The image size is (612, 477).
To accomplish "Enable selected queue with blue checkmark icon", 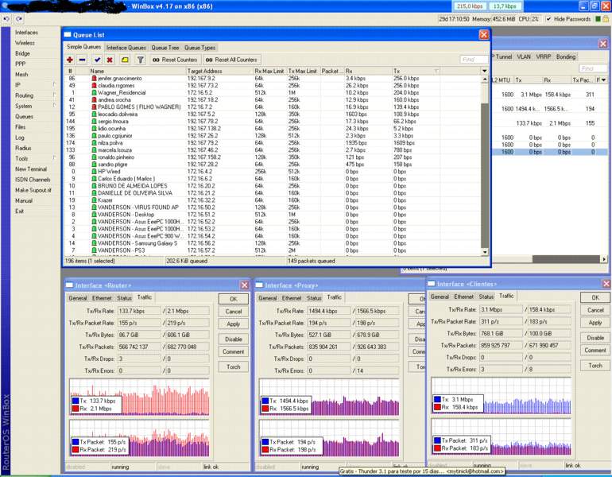I will pos(97,60).
